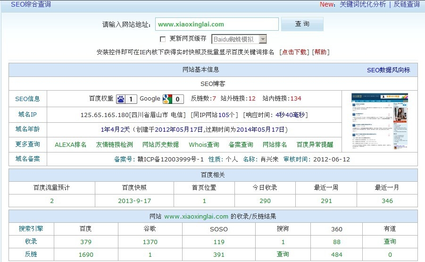
Task: Click 360 反链 value 484
Action: (337, 254)
